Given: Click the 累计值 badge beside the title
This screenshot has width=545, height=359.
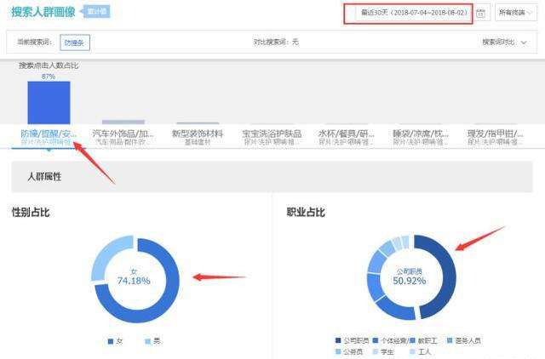Looking at the screenshot, I should point(96,11).
